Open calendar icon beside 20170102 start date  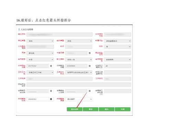click(51, 66)
